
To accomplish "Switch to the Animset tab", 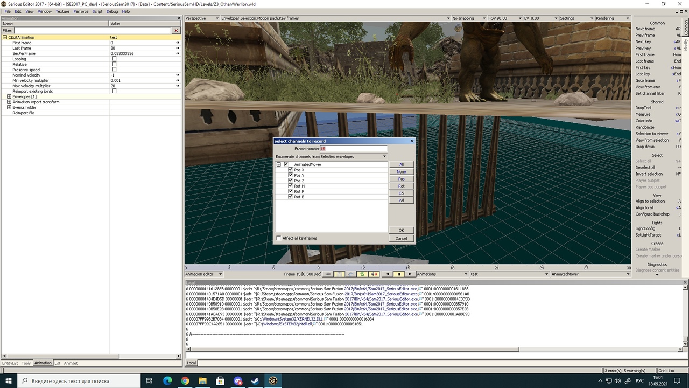I will pos(71,363).
